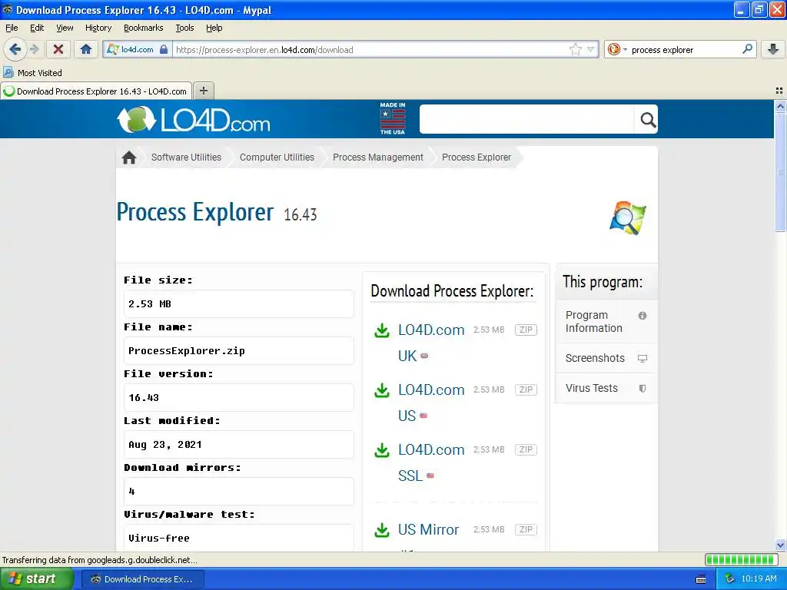Image resolution: width=787 pixels, height=590 pixels.
Task: Open the browser Home page icon
Action: coord(86,49)
